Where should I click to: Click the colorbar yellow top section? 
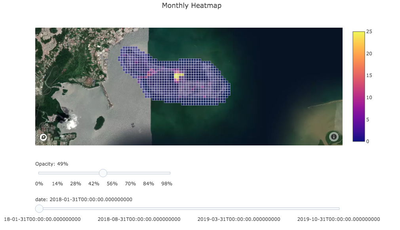pyautogui.click(x=359, y=37)
